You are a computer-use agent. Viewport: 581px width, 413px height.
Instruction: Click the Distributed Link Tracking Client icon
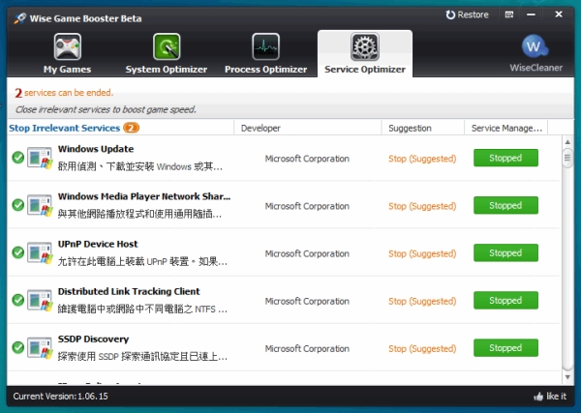40,300
